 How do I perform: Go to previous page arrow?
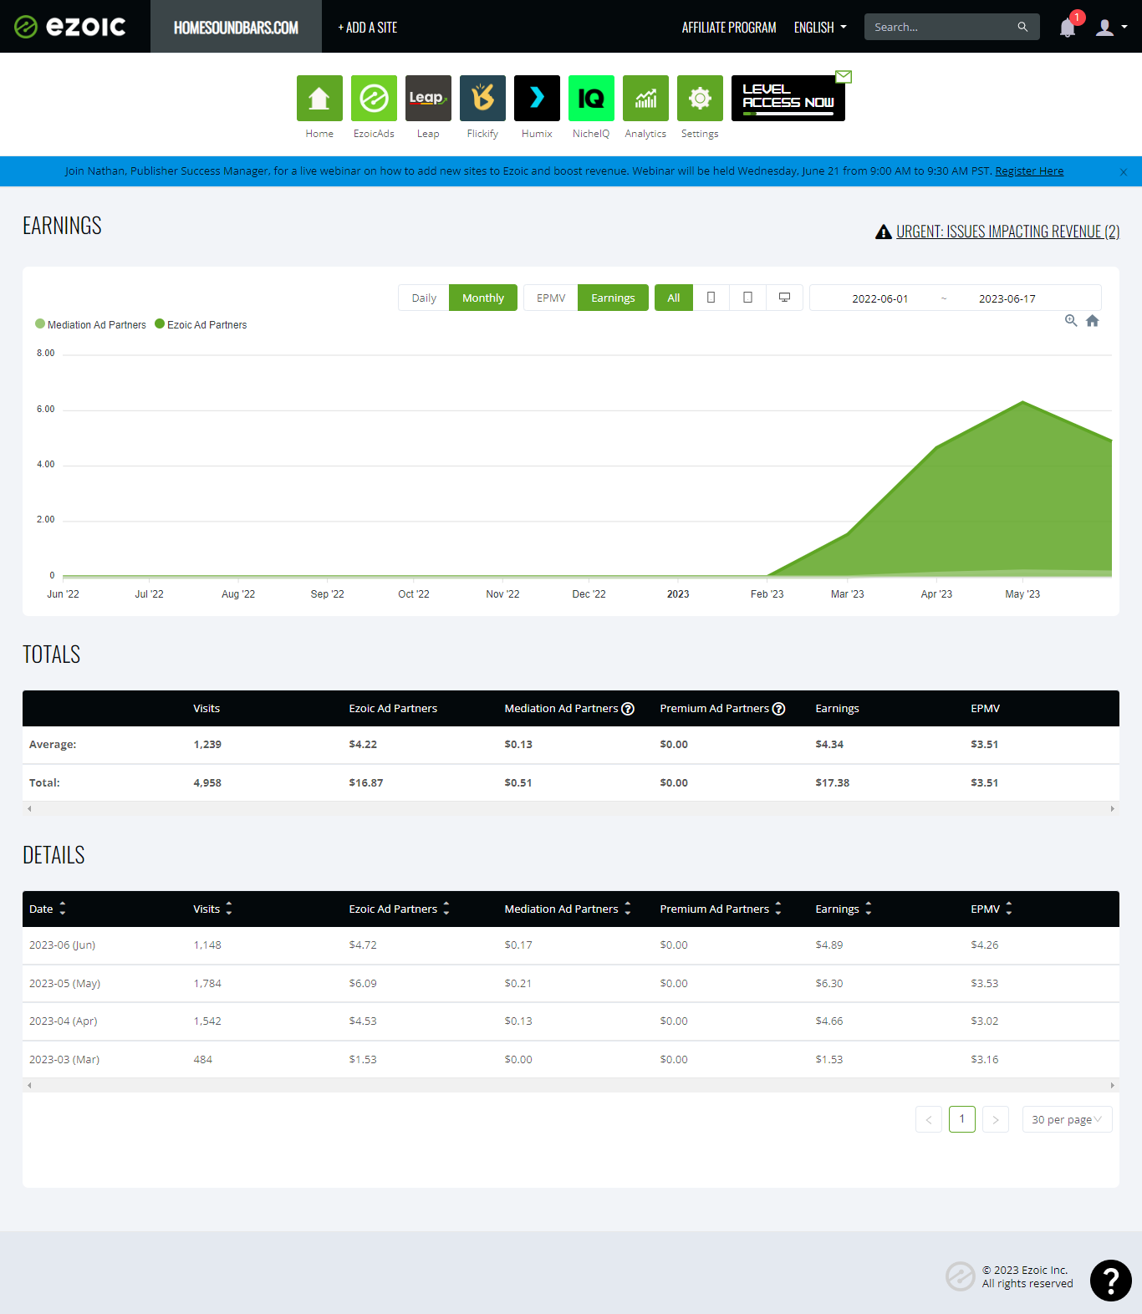929,1119
